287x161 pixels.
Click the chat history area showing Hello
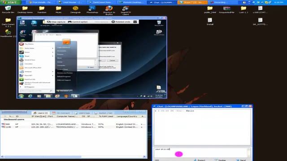pyautogui.click(x=202, y=127)
